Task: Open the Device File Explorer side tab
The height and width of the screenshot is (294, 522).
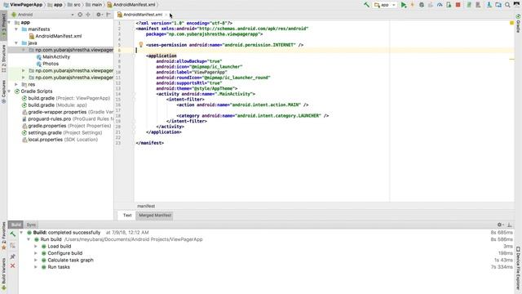Action: point(518,269)
